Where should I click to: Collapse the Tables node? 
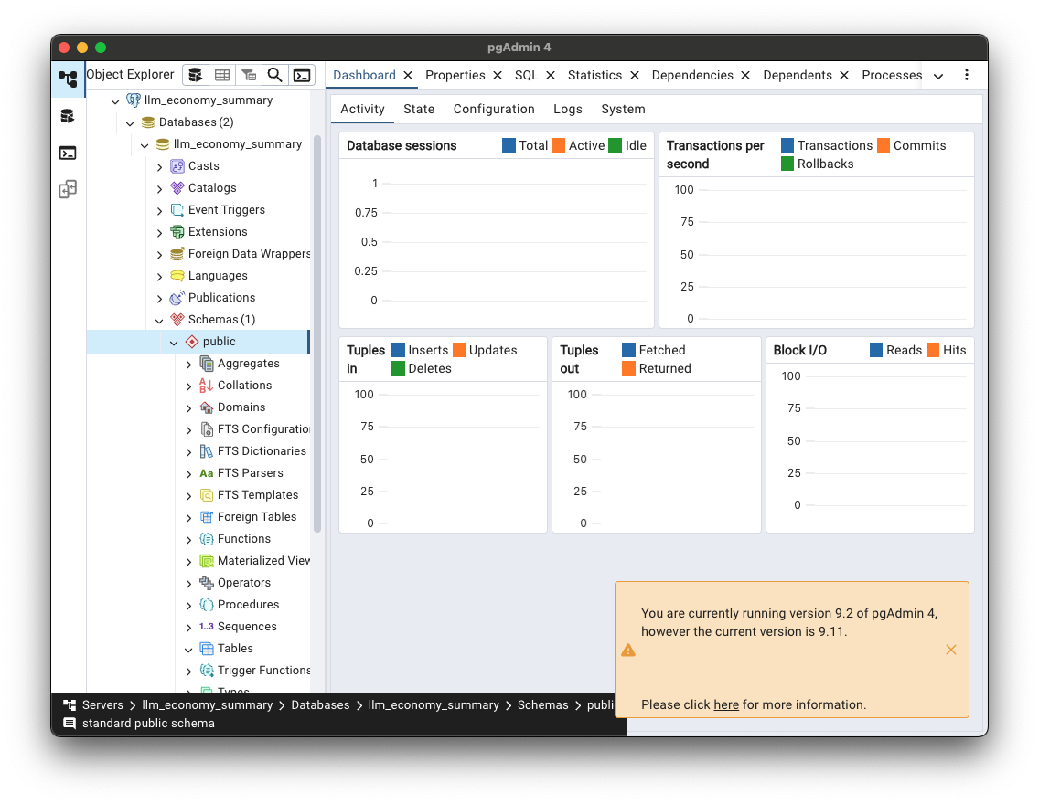click(188, 650)
